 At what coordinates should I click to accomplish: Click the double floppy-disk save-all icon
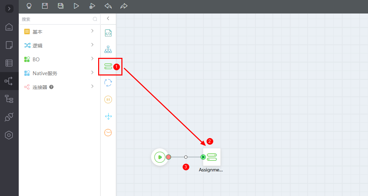pyautogui.click(x=61, y=6)
